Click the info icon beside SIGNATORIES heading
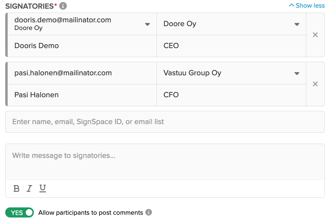 click(x=63, y=6)
